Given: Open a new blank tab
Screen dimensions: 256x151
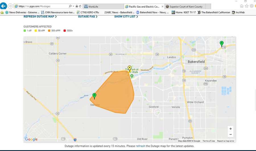Looking at the screenshot, I should 208,7.
